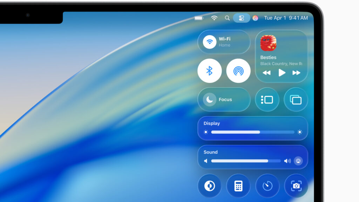Turn off AirDrop toggle
359x202 pixels.
[x=238, y=71]
